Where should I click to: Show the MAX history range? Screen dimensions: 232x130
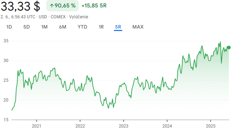[x=138, y=27]
